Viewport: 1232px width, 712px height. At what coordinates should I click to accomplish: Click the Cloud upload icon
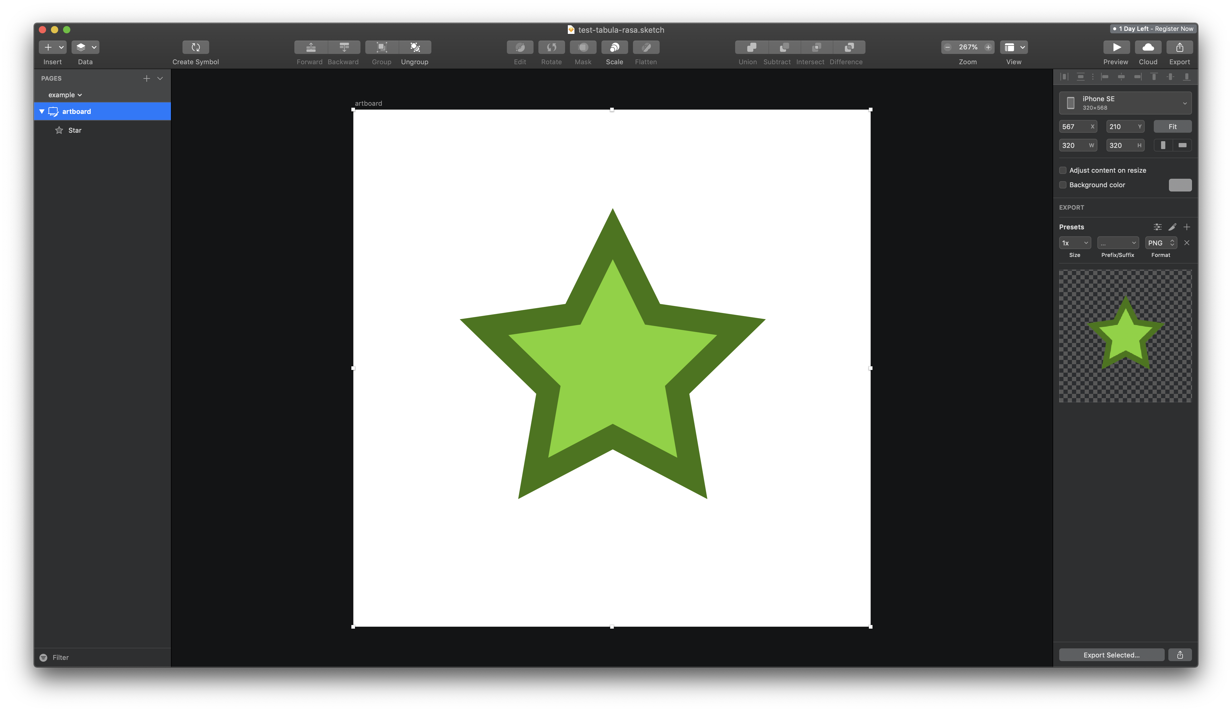point(1148,47)
